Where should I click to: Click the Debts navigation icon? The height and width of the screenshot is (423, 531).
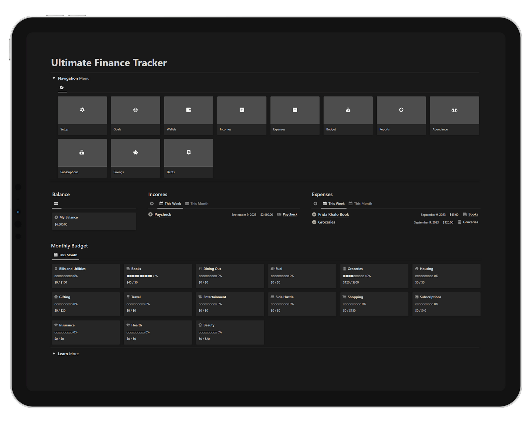click(188, 153)
